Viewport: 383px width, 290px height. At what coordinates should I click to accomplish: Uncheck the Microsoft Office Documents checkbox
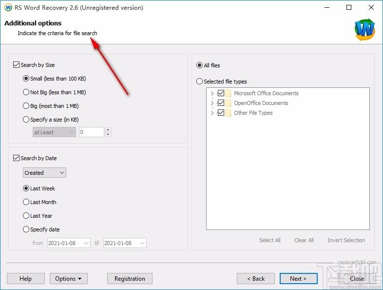tap(221, 93)
